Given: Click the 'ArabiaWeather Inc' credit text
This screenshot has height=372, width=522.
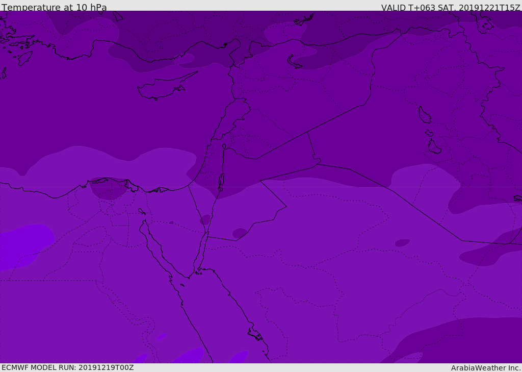Looking at the screenshot, I should pos(486,368).
